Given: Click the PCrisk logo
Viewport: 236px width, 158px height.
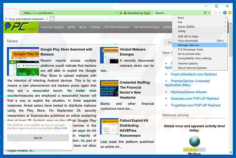Looking at the screenshot, I should [21, 27].
